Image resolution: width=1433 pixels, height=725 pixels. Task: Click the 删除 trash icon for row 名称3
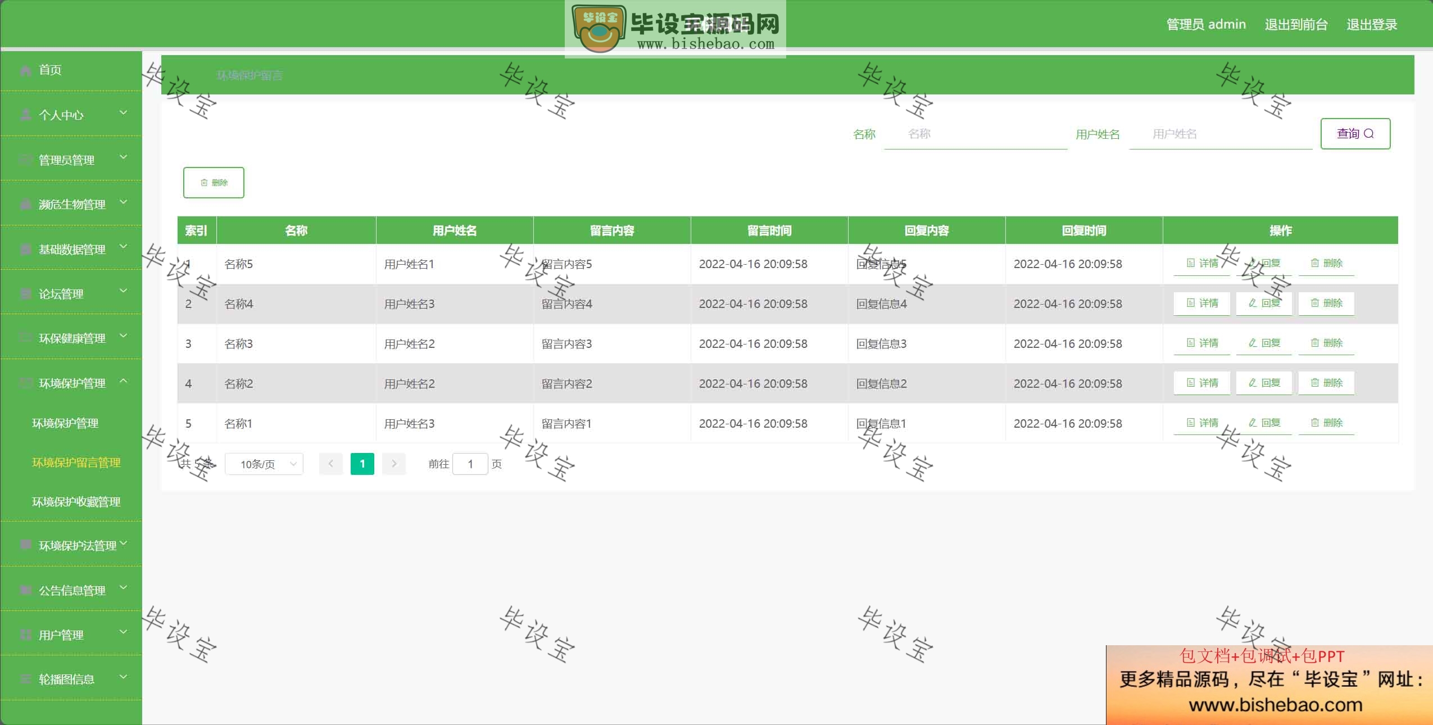(x=1315, y=343)
